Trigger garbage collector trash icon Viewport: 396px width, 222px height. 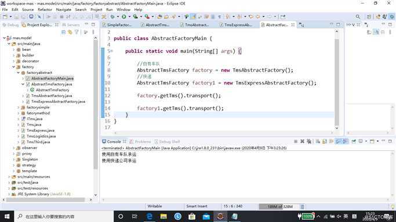[x=302, y=206]
